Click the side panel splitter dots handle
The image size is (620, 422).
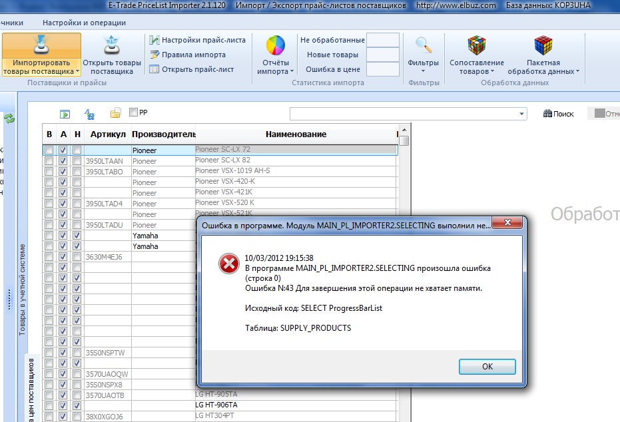tap(9, 300)
